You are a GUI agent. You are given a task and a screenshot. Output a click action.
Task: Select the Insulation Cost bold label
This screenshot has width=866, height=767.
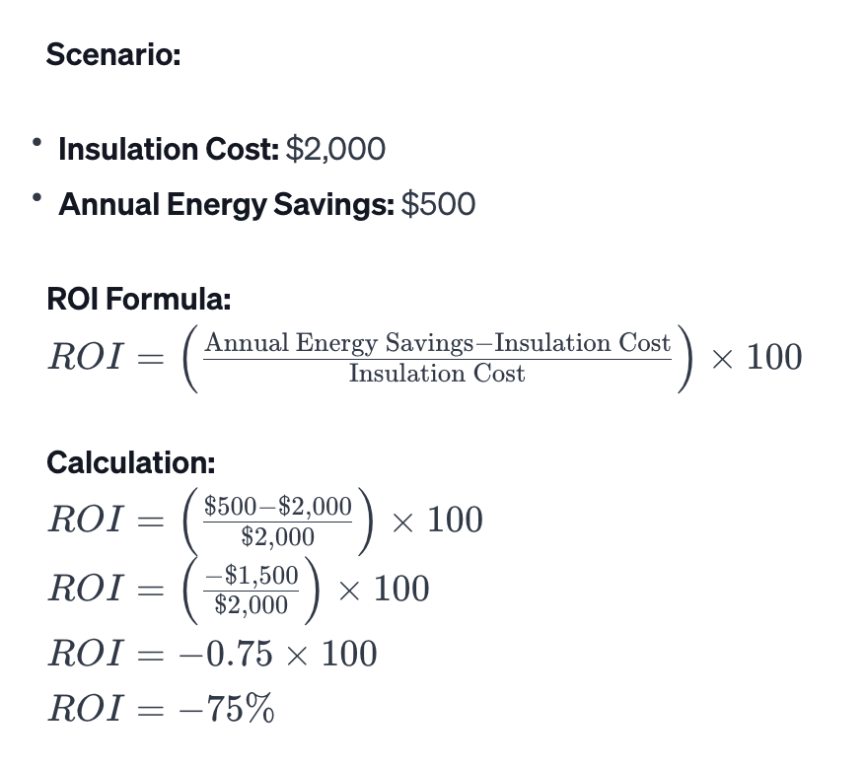tap(169, 149)
